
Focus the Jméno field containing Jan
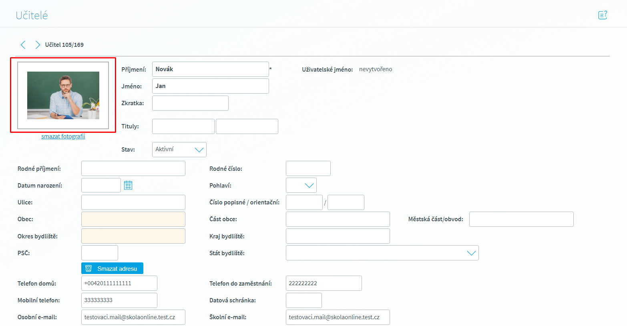pos(210,86)
